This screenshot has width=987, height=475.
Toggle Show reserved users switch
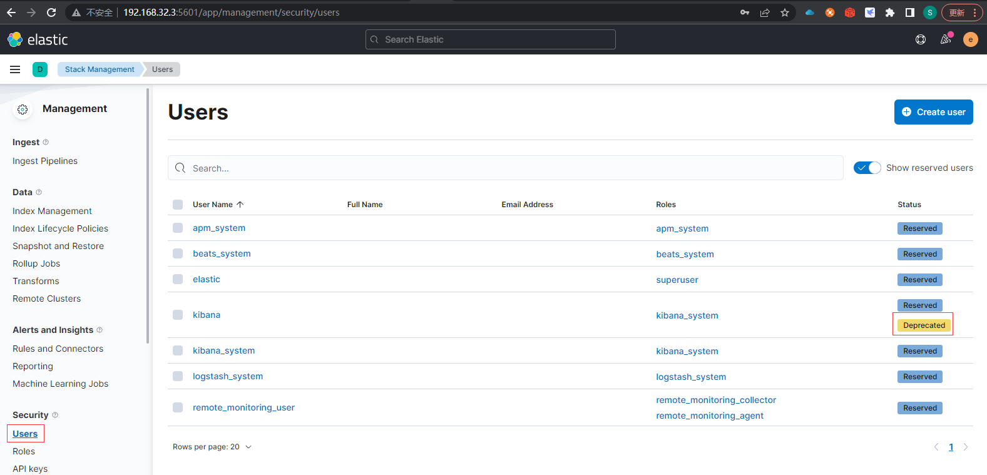tap(867, 168)
